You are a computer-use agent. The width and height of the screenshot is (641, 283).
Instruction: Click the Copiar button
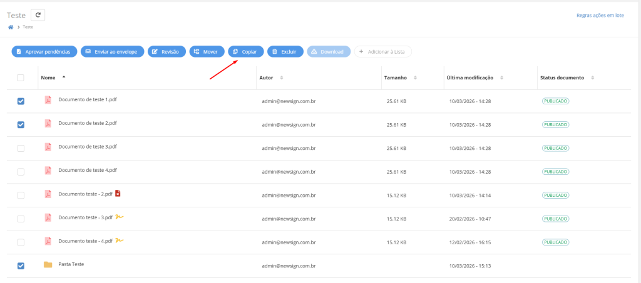[245, 51]
